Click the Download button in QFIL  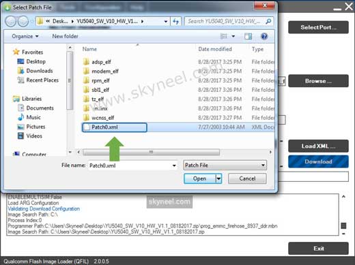(x=318, y=161)
